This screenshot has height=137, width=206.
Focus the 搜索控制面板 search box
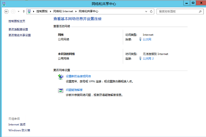point(180,12)
